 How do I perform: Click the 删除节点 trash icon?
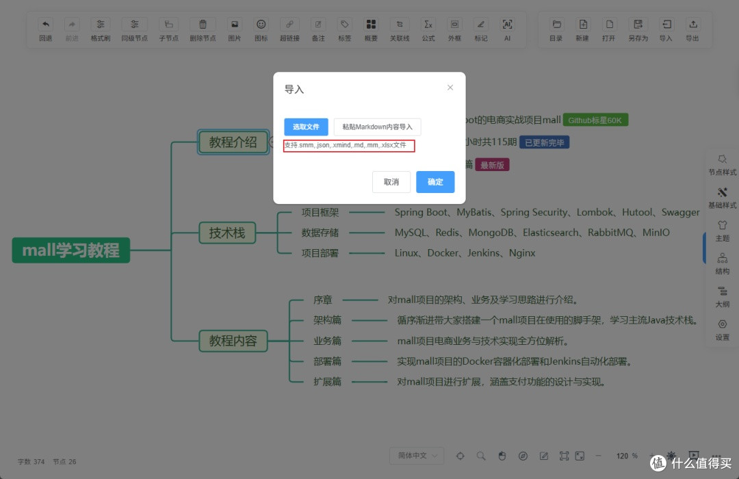click(x=203, y=25)
